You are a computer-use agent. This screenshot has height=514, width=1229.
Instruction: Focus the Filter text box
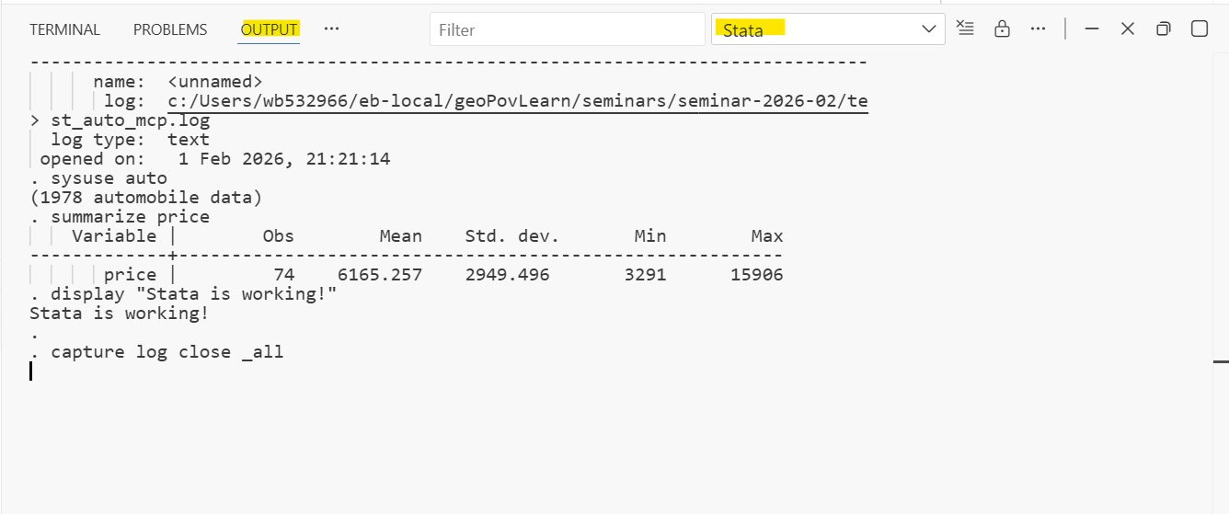click(x=566, y=29)
